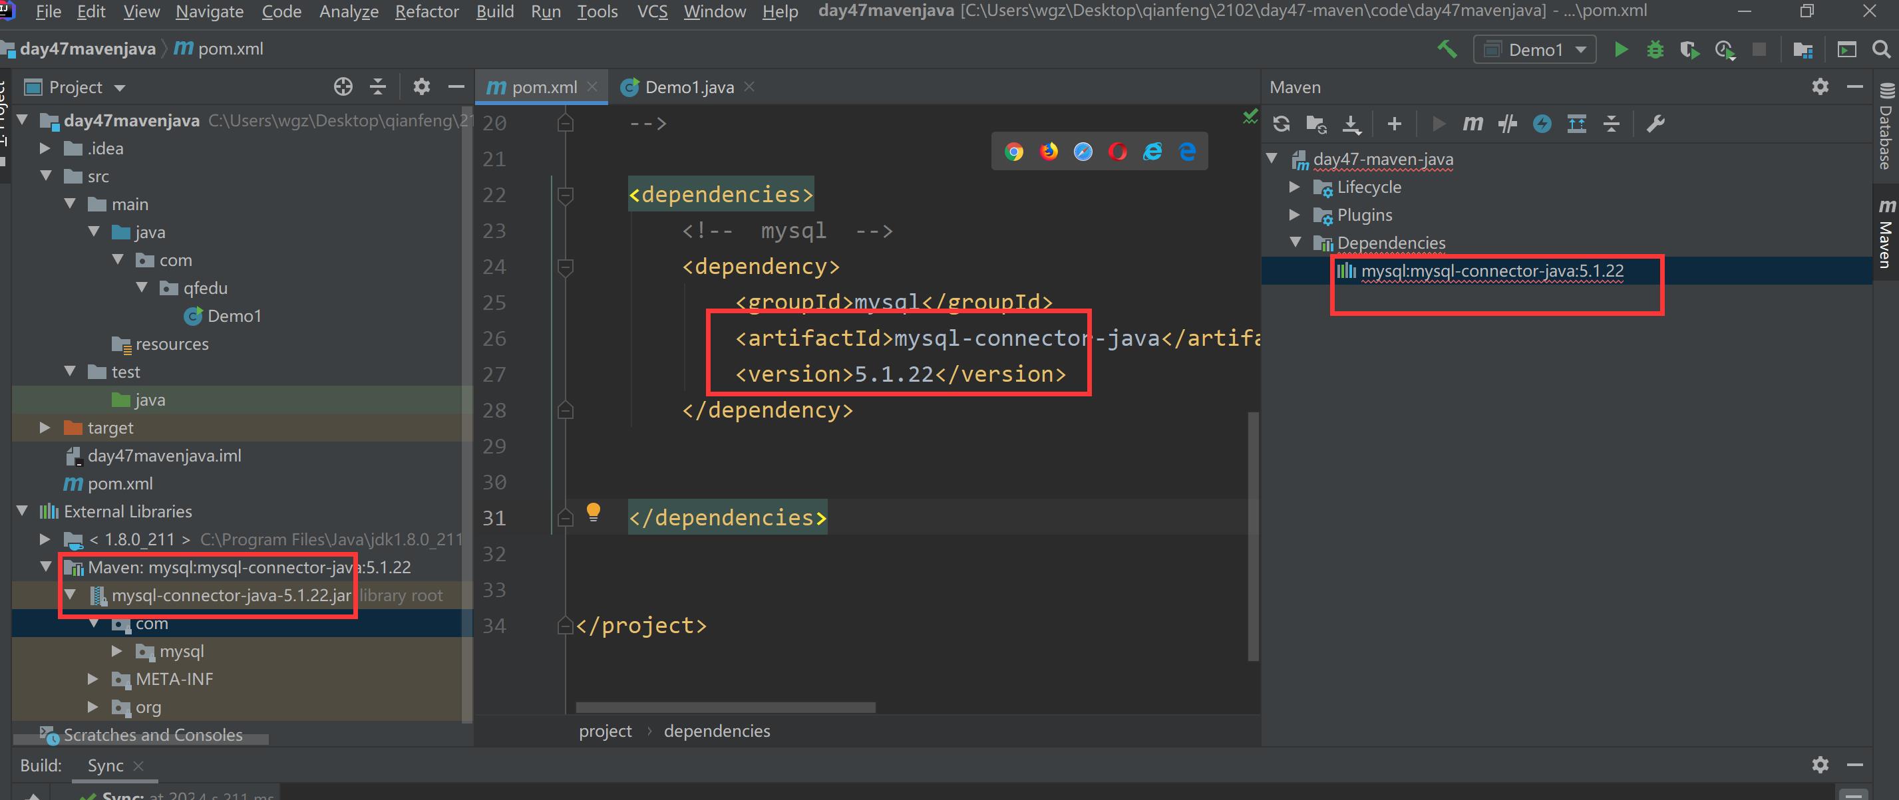The height and width of the screenshot is (800, 1899).
Task: Open Maven panel gear options
Action: click(x=1820, y=87)
